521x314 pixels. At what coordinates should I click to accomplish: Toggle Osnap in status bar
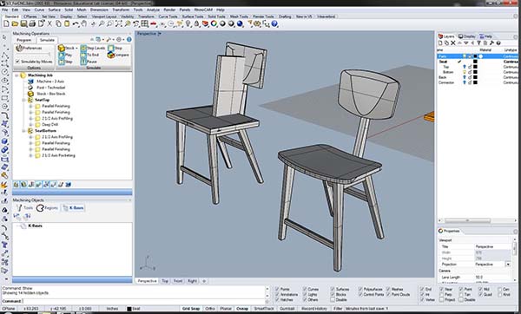point(242,309)
